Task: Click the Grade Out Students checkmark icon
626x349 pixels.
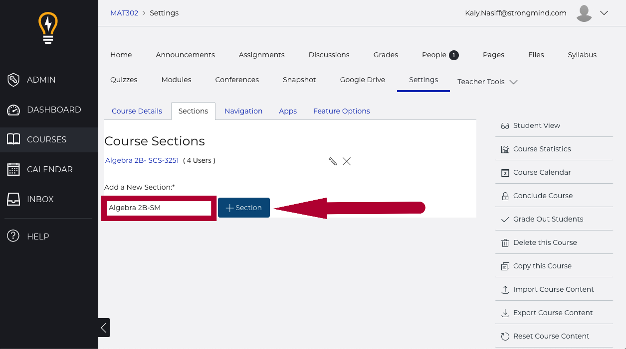Action: point(505,219)
